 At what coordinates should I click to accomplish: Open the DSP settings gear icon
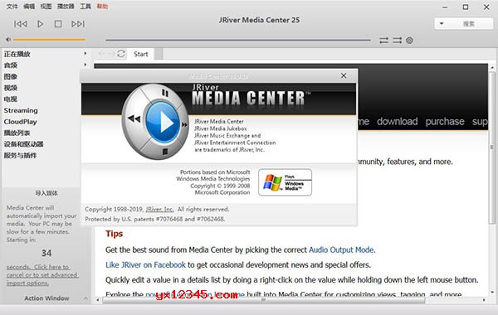[409, 41]
